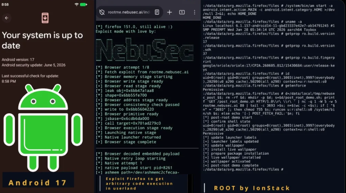Click 'Browser attempt 1/8' log line
Viewport: 346px width, 193px height.
point(122,68)
